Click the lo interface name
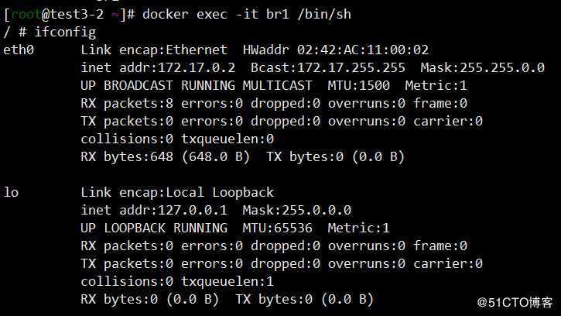The width and height of the screenshot is (561, 316). 12,192
